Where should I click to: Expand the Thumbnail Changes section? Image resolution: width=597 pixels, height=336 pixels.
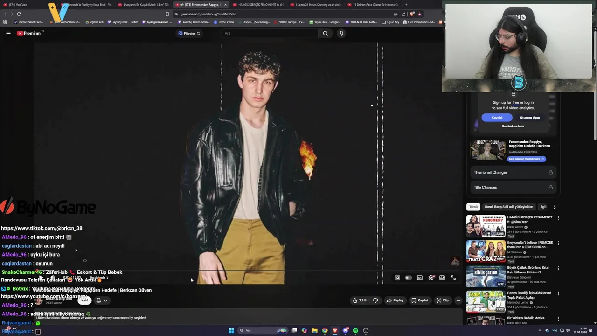[x=513, y=172]
